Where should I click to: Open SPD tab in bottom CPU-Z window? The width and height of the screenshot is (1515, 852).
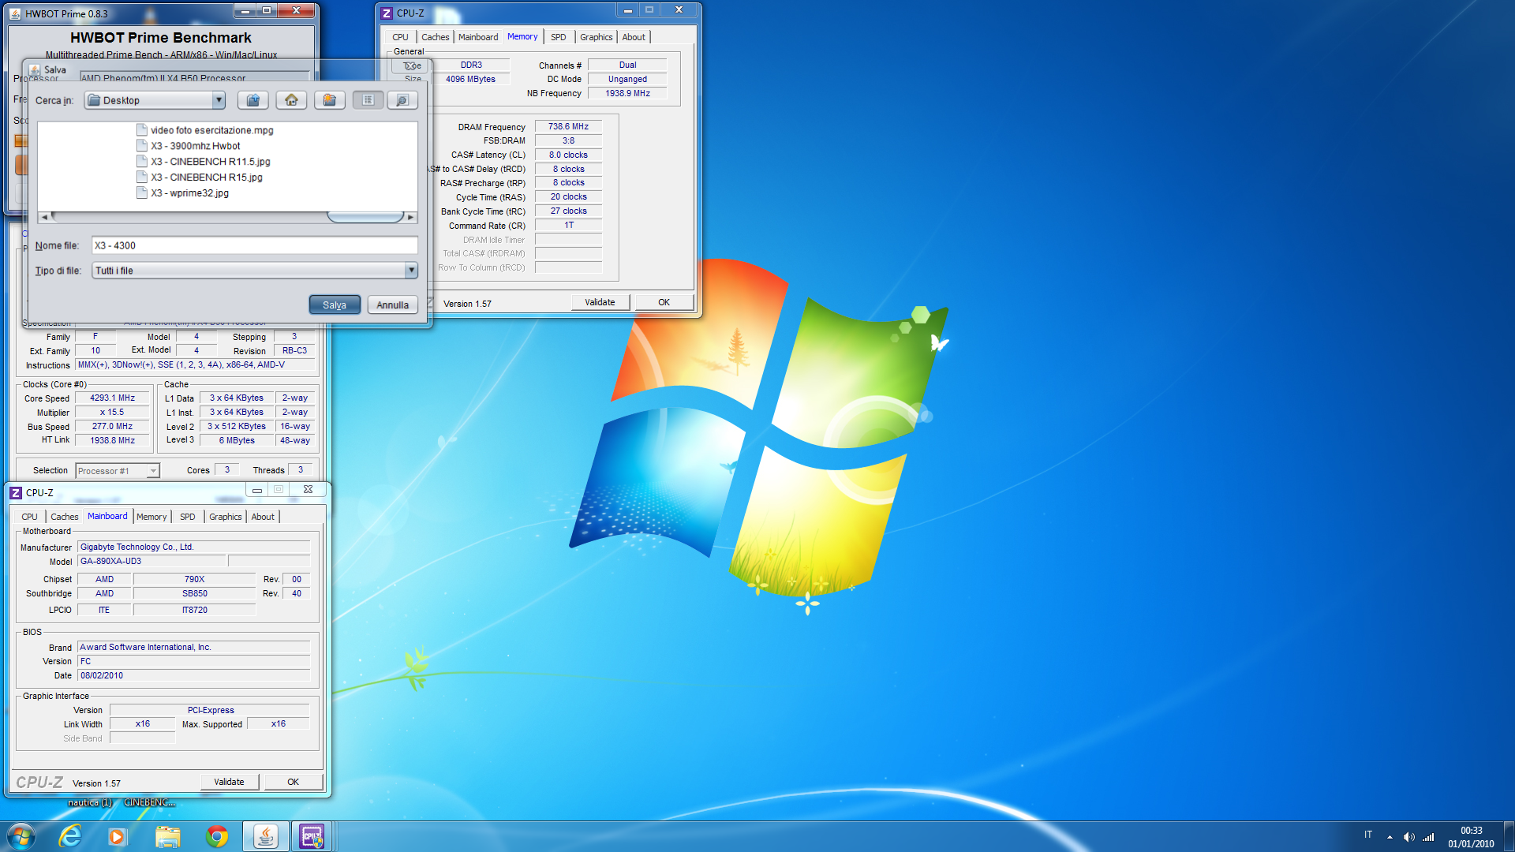coord(188,517)
